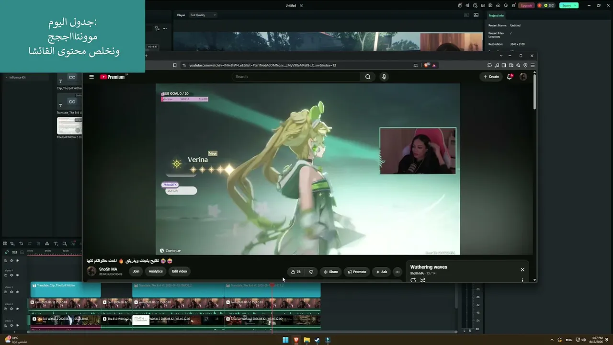This screenshot has height=345, width=613.
Task: Click the timeline playhead marker
Action: click(272, 286)
